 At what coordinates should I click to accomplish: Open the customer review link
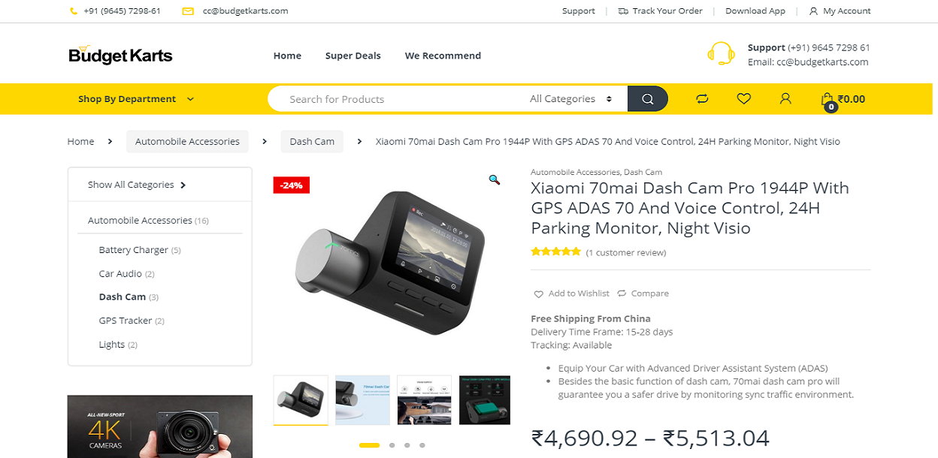[x=626, y=253]
